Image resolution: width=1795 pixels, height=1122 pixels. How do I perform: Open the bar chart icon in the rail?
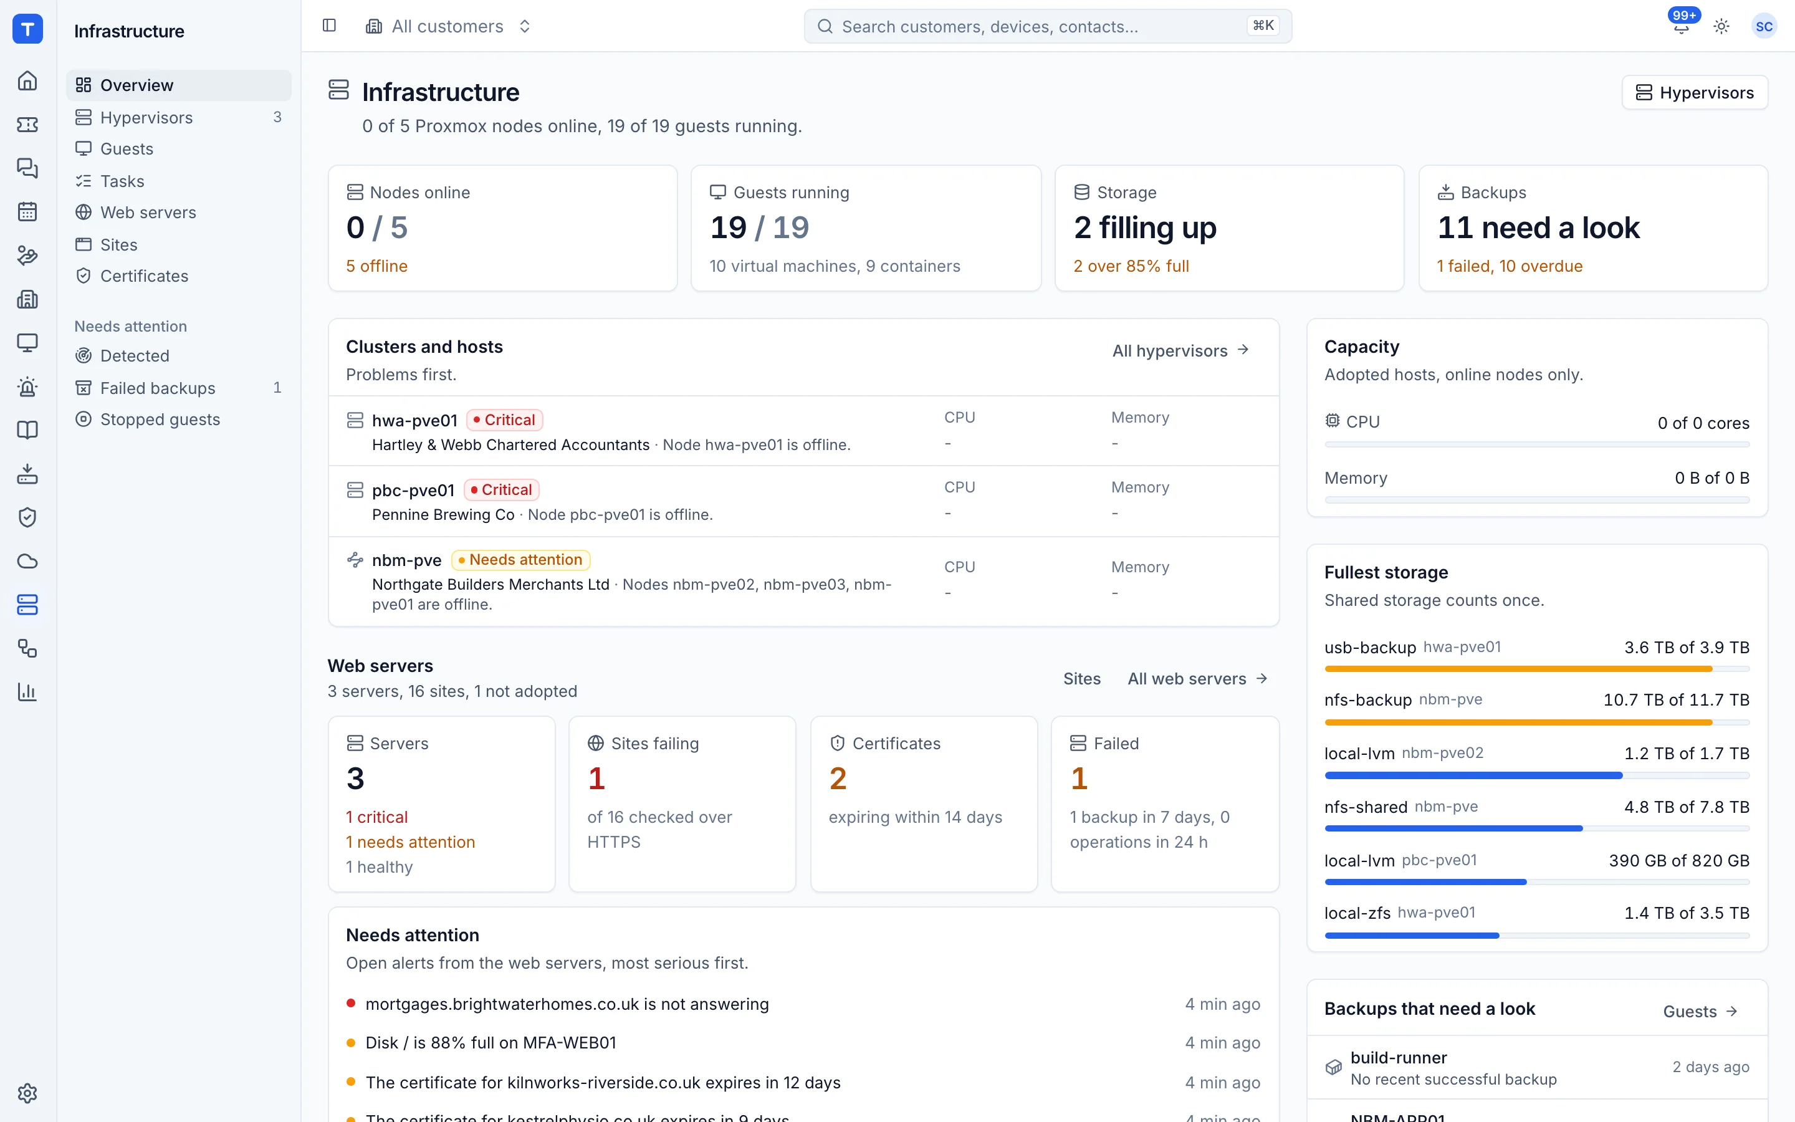[x=27, y=693]
